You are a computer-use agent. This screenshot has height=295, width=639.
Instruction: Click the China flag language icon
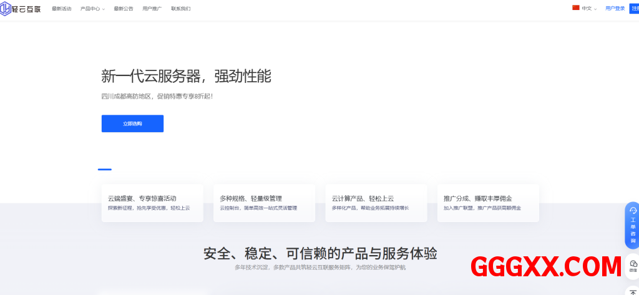[x=576, y=8]
